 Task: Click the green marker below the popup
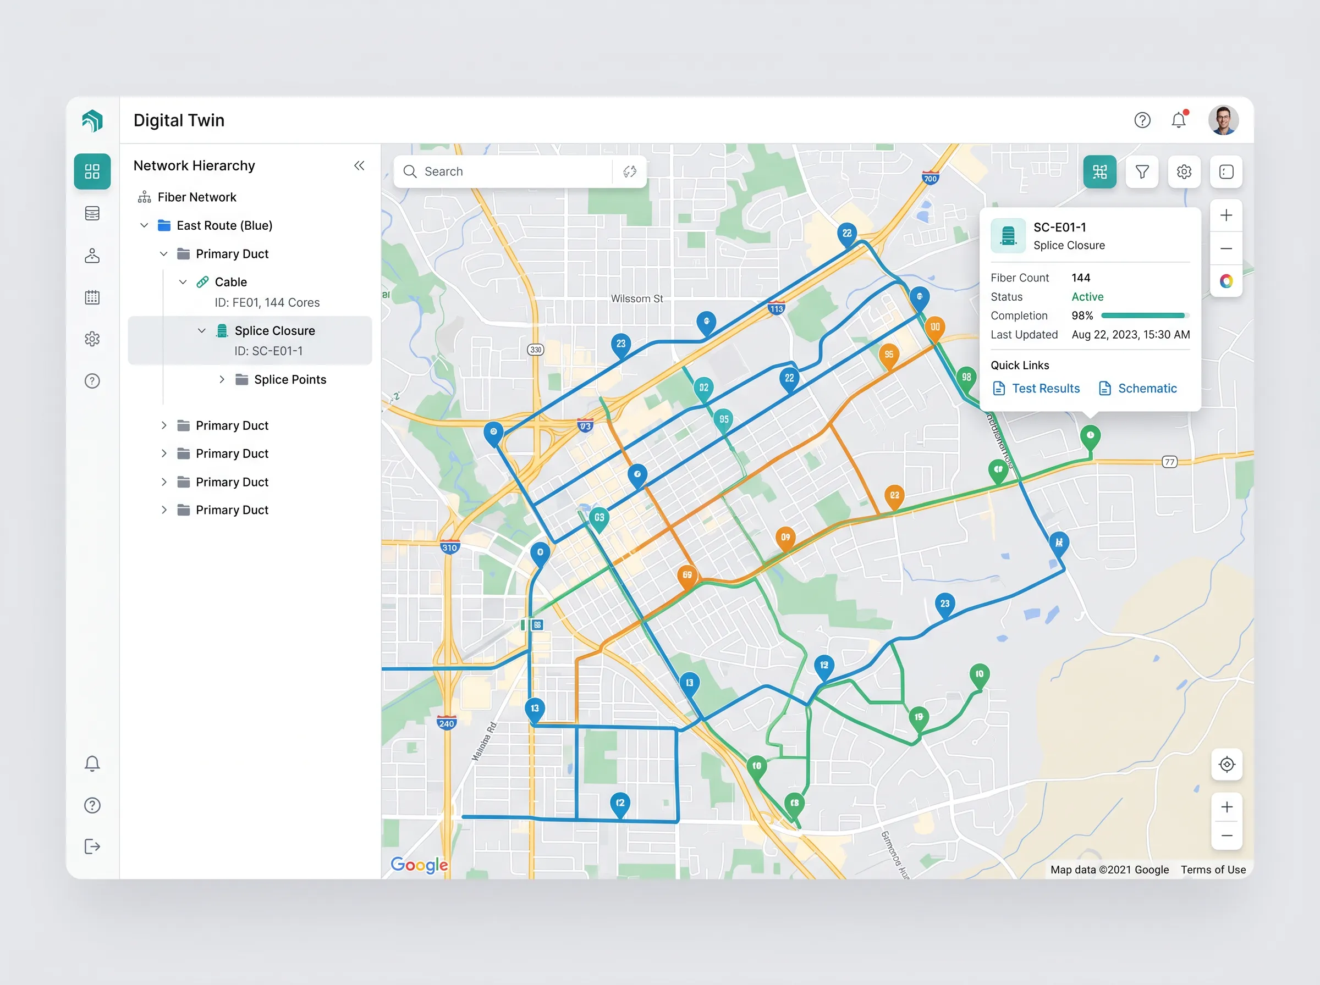click(1090, 437)
